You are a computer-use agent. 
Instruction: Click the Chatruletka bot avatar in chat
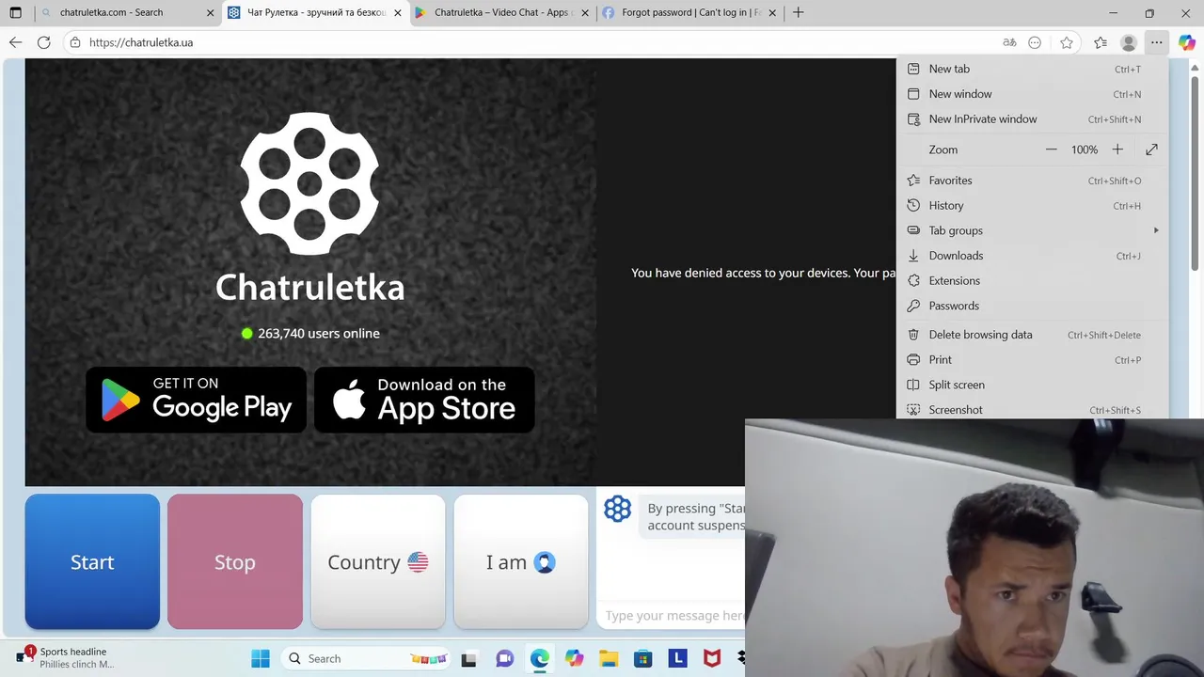point(617,509)
